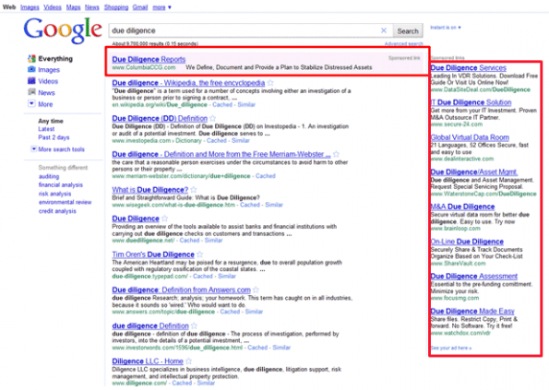The width and height of the screenshot is (549, 390).
Task: Filter results by Past 2 days
Action: pos(54,137)
